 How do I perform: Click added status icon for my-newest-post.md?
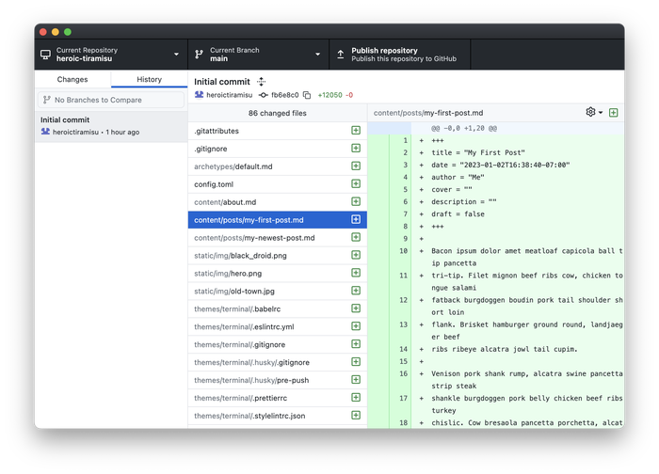356,238
